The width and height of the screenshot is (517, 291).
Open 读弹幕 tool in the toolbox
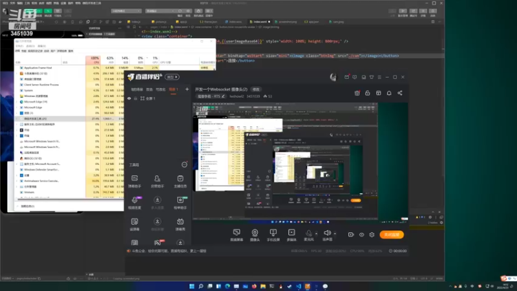(134, 224)
